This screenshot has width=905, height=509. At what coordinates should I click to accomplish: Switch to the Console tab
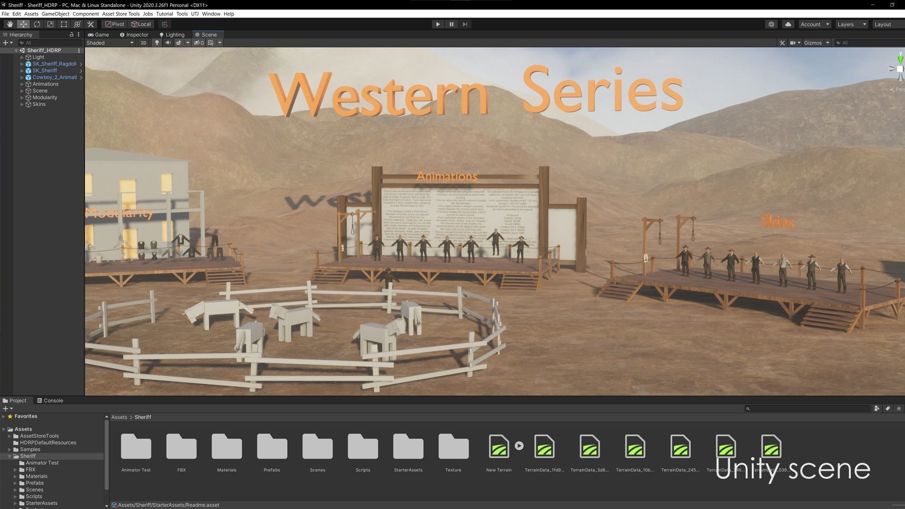pos(50,401)
